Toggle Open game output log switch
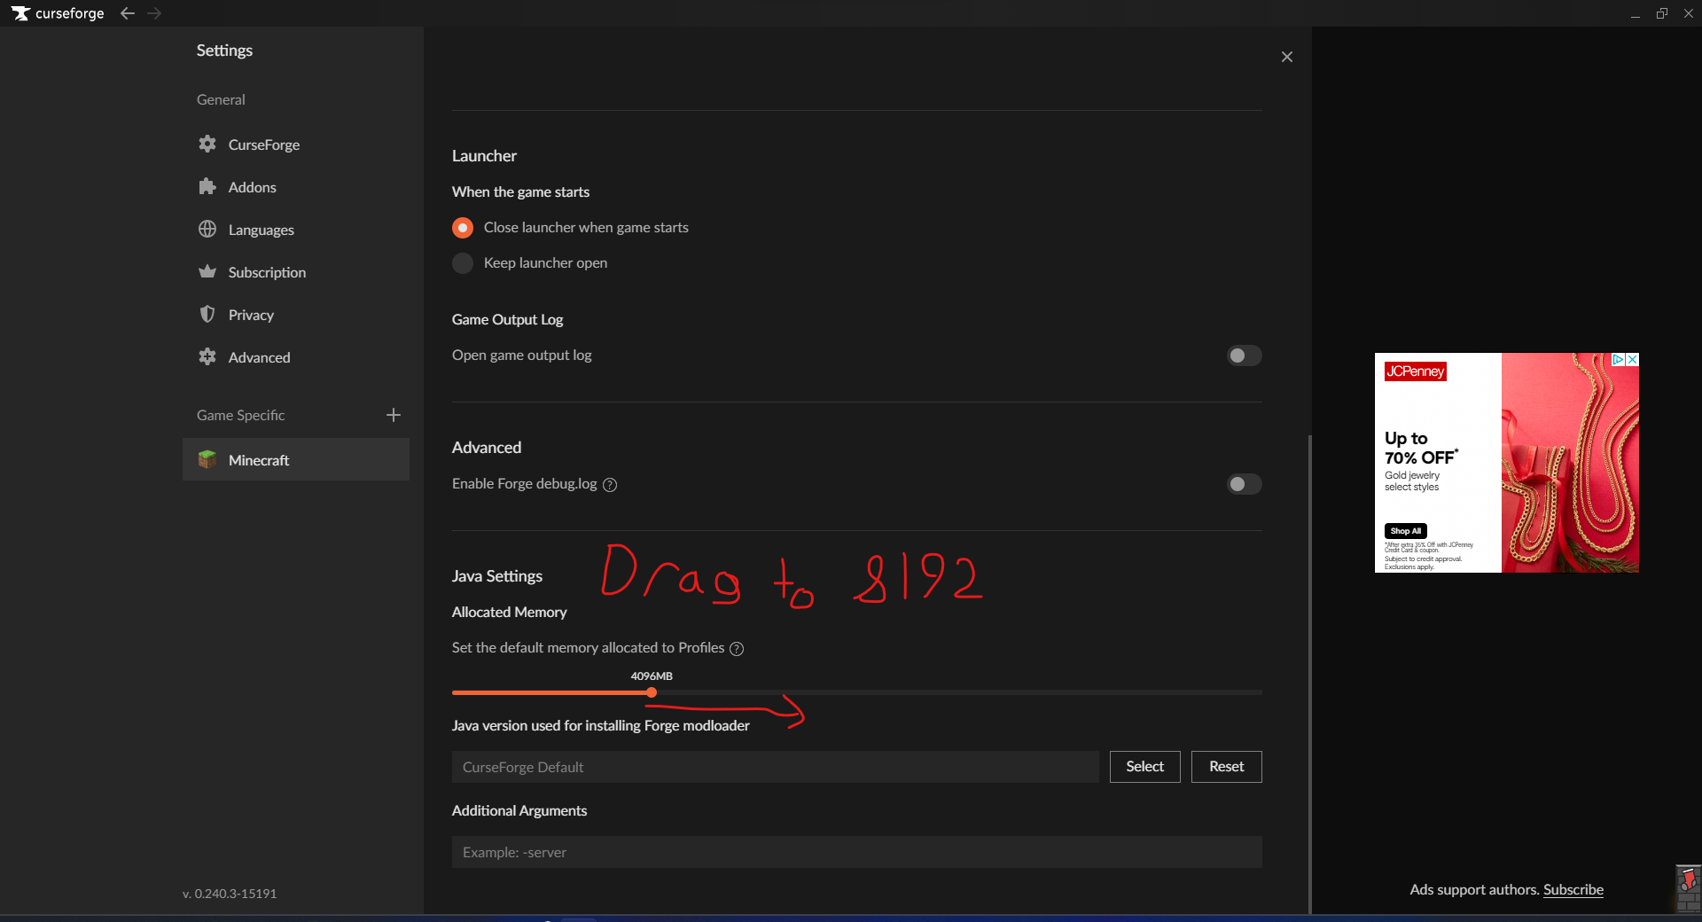This screenshot has width=1702, height=922. pyautogui.click(x=1244, y=356)
